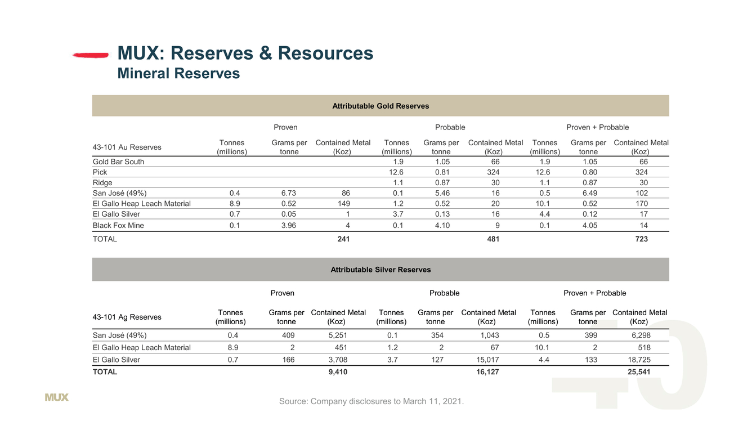Screen dimensions: 743x439
Task: Click 'Probable' heading in gold table
Action: pos(450,127)
